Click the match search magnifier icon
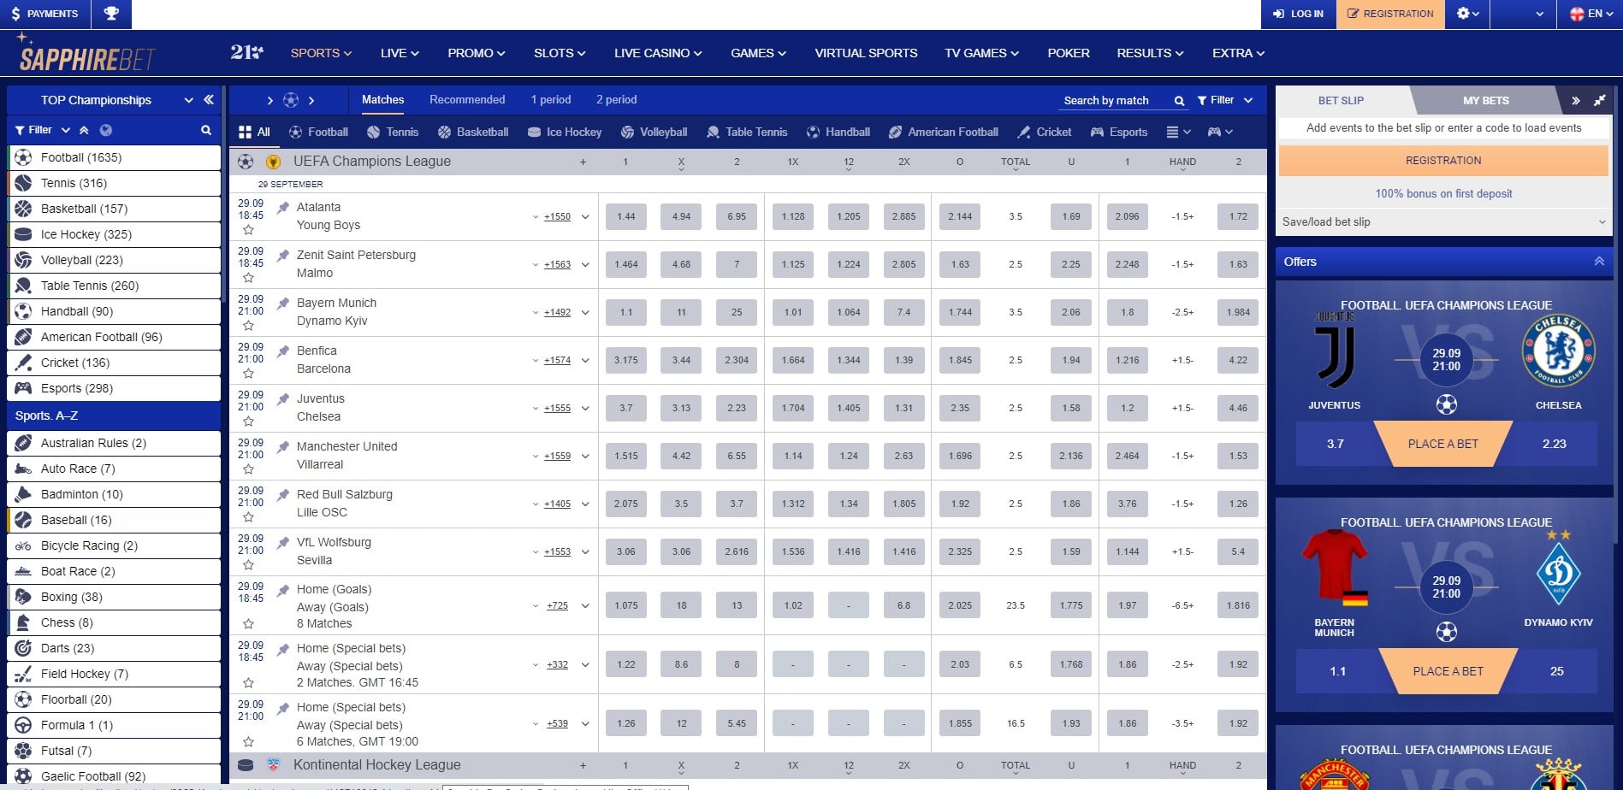The image size is (1623, 790). point(1179,101)
